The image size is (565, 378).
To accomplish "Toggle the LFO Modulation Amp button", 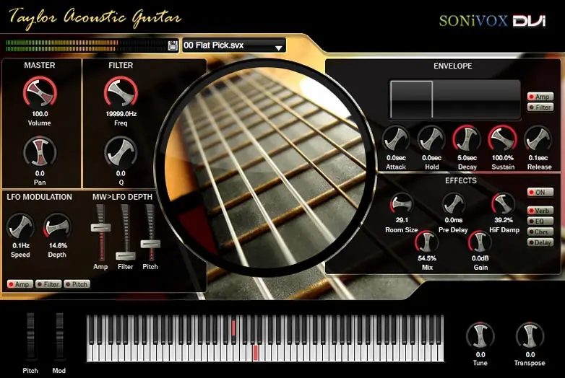I will coord(20,284).
